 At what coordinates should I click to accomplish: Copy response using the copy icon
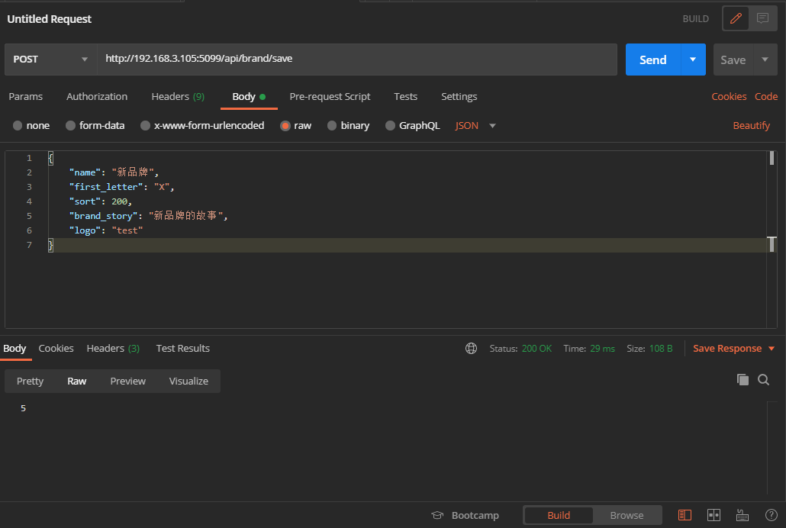tap(743, 379)
